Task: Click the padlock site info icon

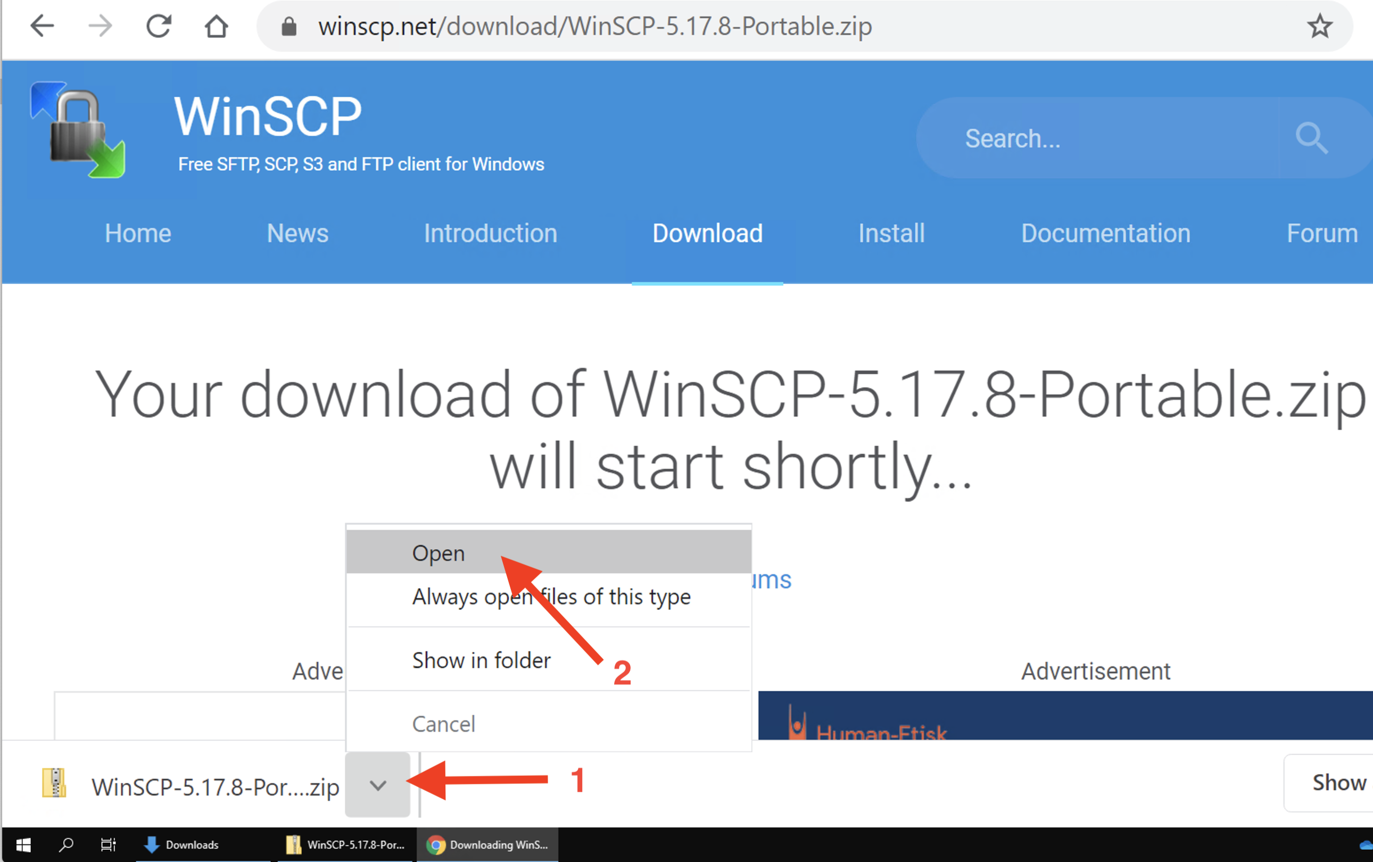Action: [289, 26]
